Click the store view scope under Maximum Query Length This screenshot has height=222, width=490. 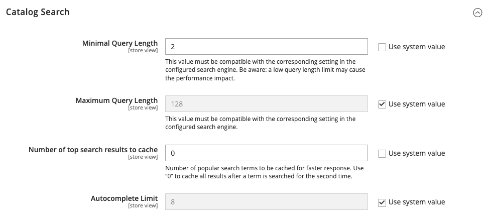143,108
